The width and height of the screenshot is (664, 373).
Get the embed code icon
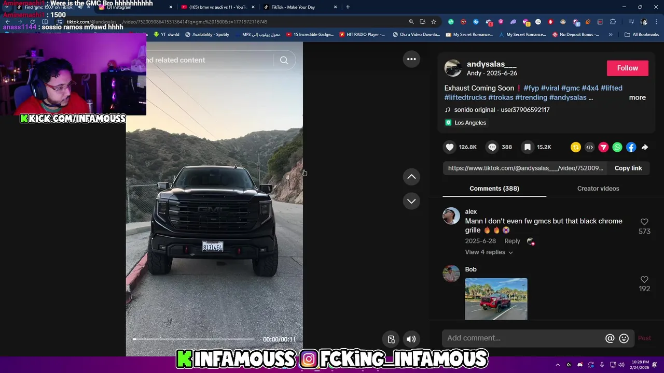[x=589, y=148]
